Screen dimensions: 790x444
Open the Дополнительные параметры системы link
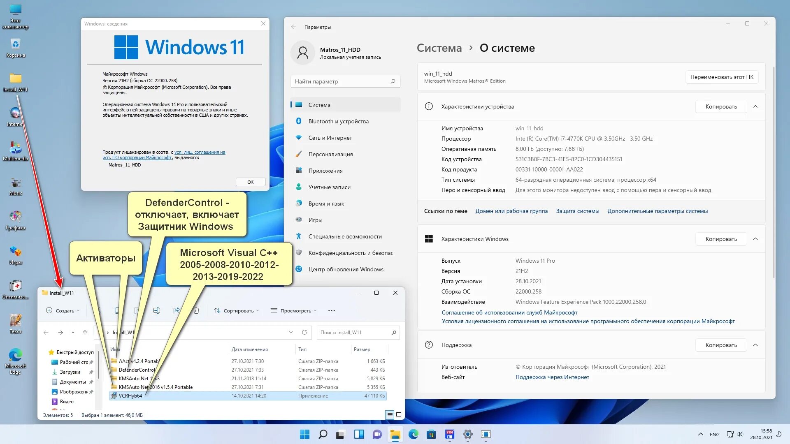click(657, 211)
